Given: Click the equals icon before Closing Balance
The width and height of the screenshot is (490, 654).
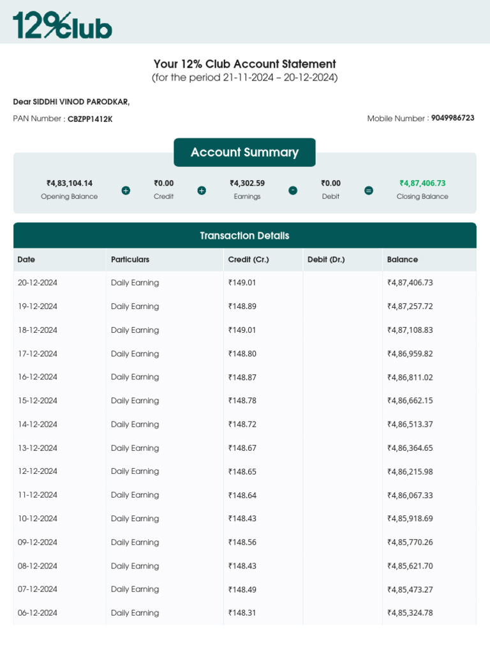Looking at the screenshot, I should [369, 190].
